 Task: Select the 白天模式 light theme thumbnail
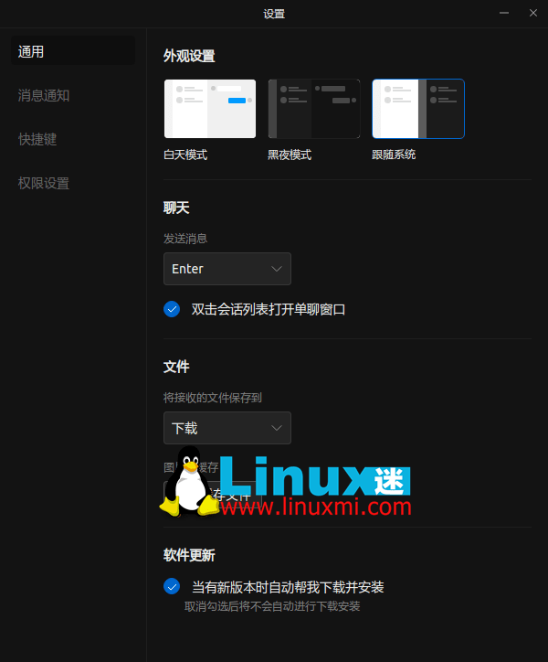(209, 109)
